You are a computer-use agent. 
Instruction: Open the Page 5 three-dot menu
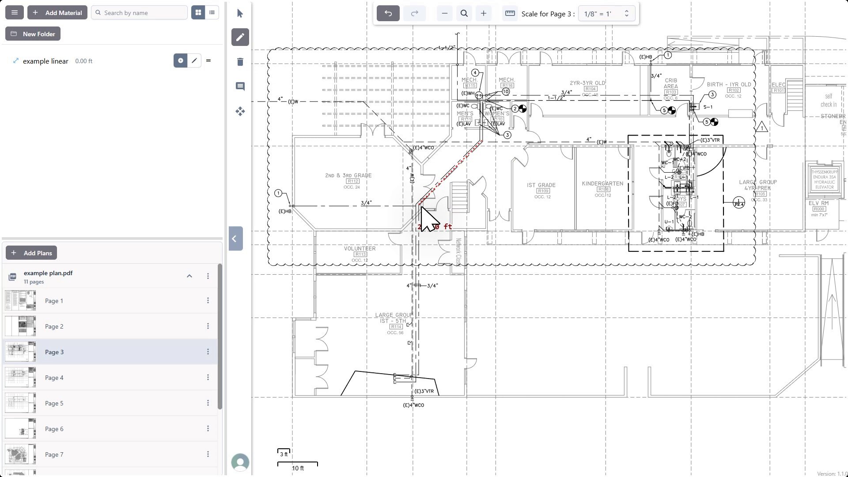[x=208, y=403]
